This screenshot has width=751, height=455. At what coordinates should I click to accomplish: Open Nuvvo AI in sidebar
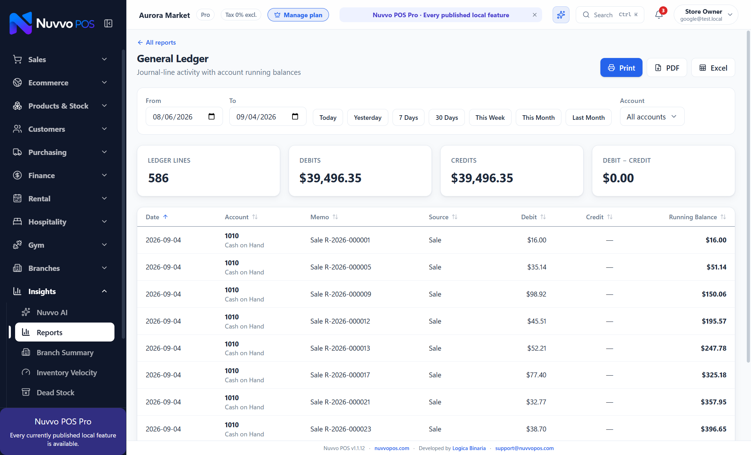pos(65,312)
